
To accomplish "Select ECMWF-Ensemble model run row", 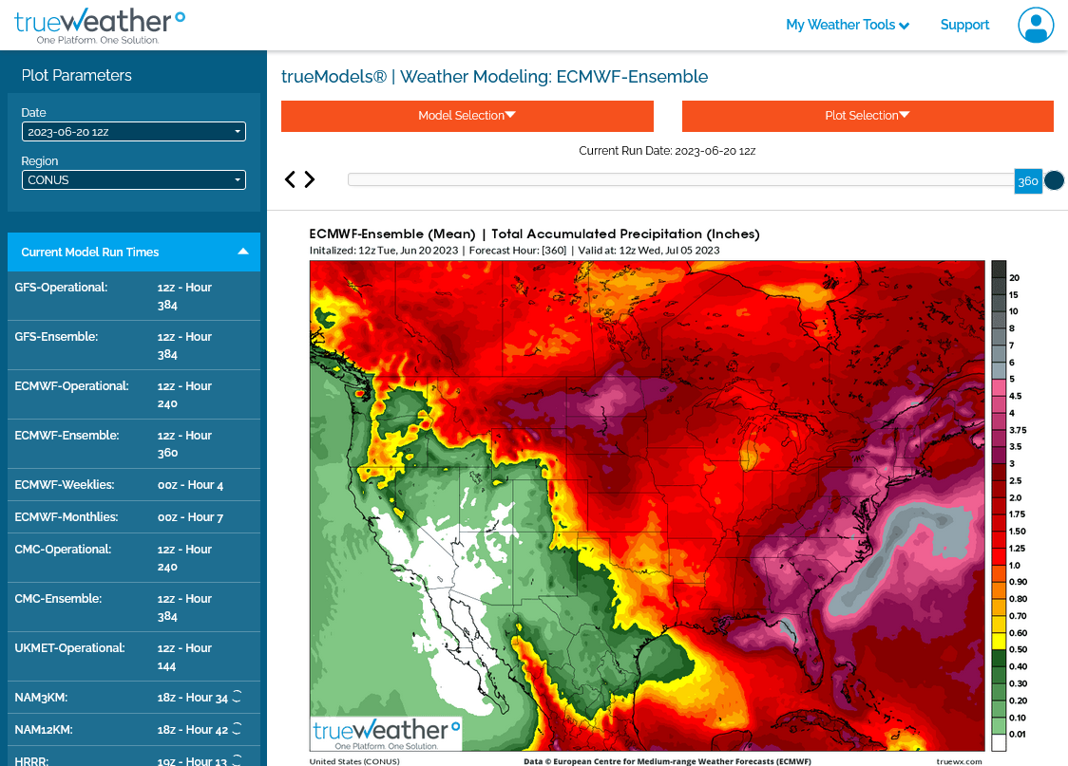I will pos(133,443).
